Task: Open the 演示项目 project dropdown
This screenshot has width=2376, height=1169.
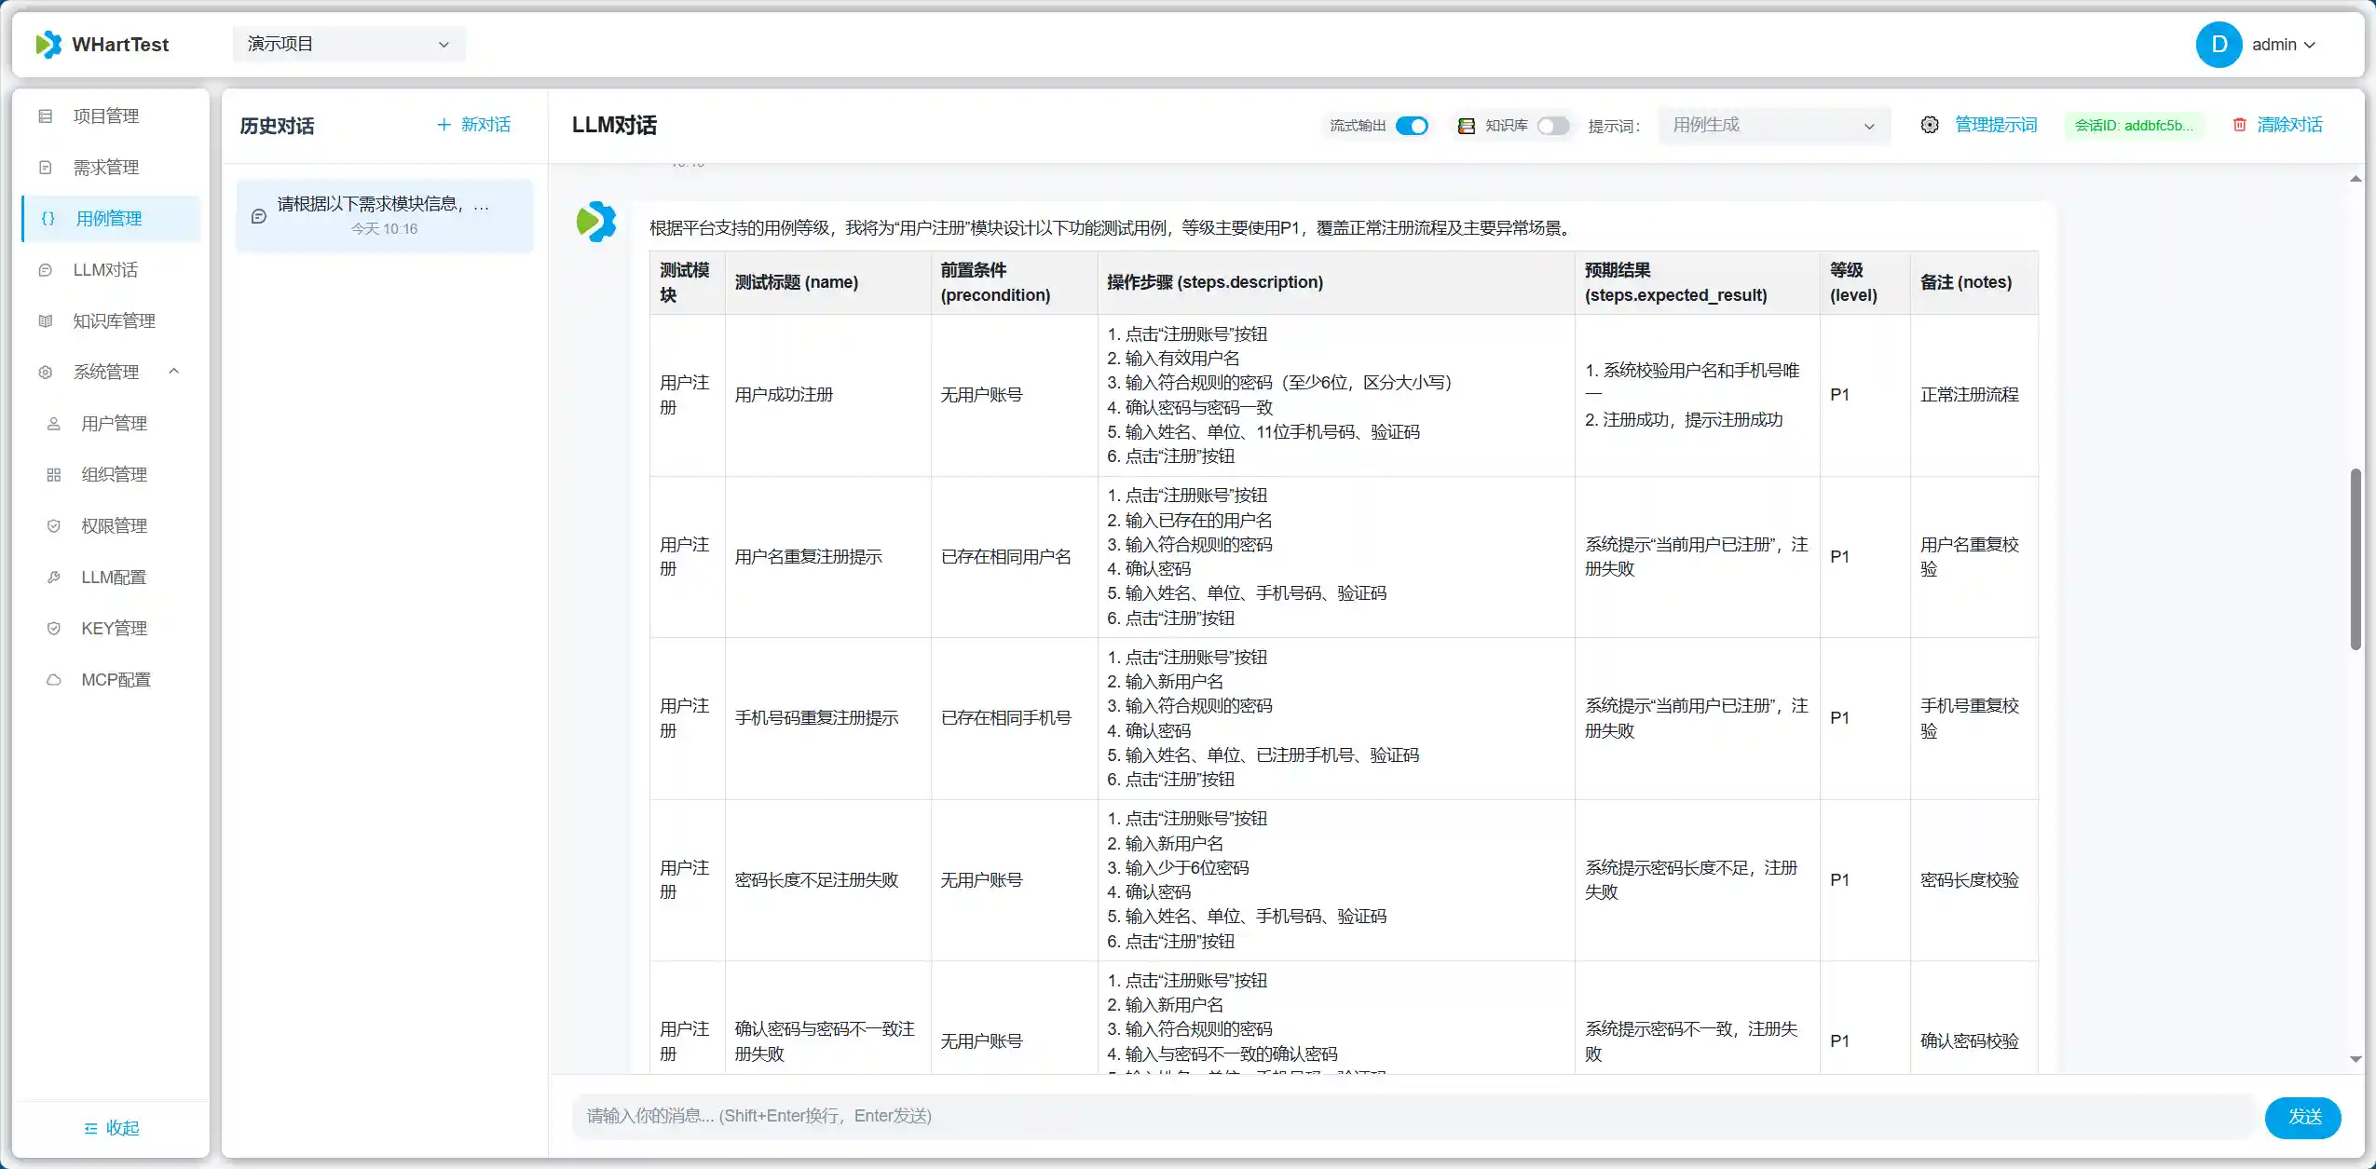Action: pyautogui.click(x=348, y=44)
